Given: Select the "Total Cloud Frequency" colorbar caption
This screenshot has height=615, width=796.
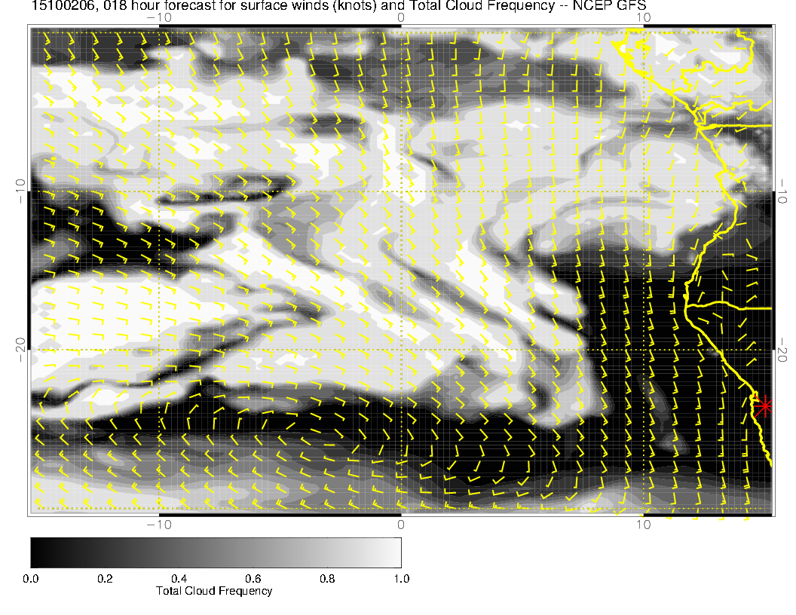Looking at the screenshot, I should [214, 591].
